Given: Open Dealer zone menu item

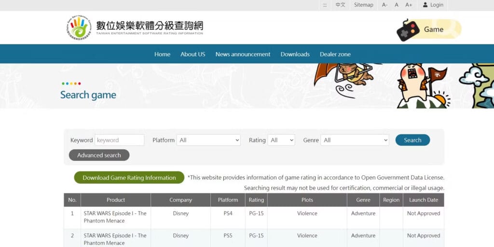Looking at the screenshot, I should [335, 54].
